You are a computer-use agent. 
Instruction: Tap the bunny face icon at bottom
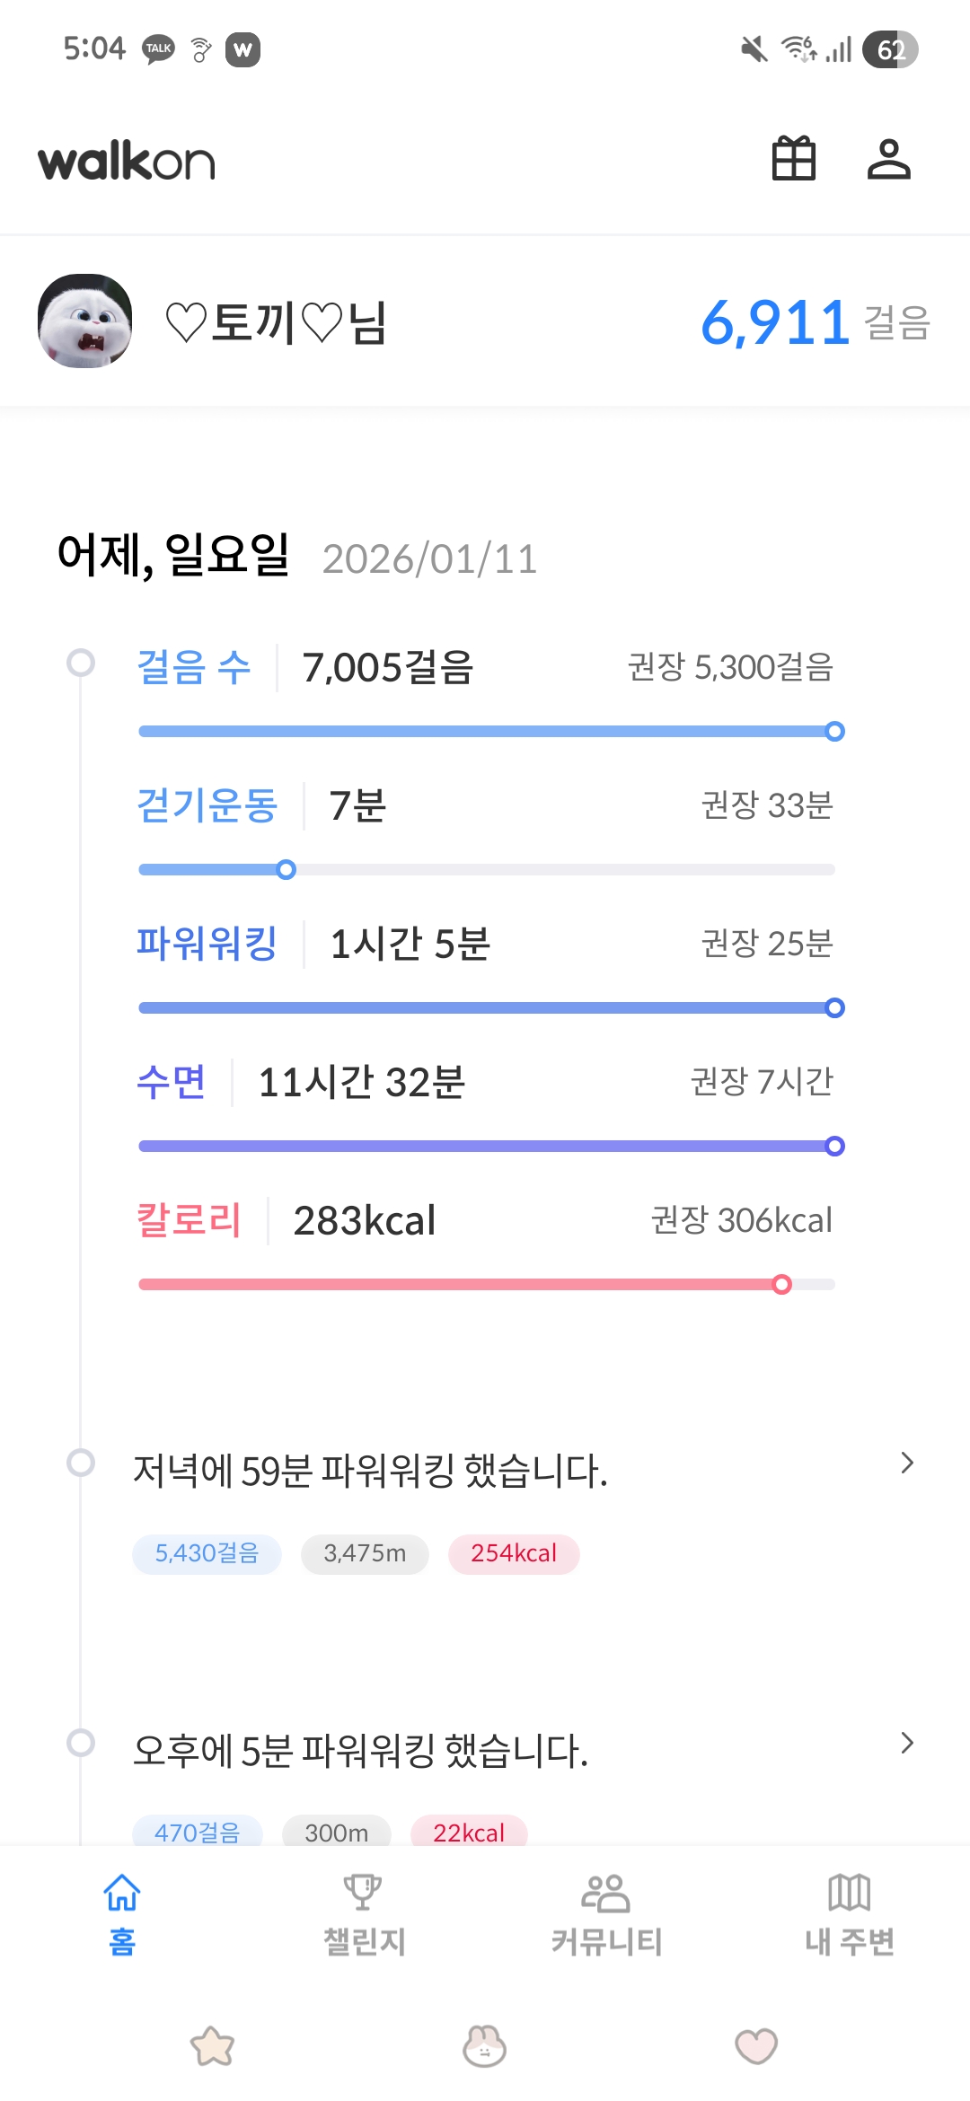484,2046
